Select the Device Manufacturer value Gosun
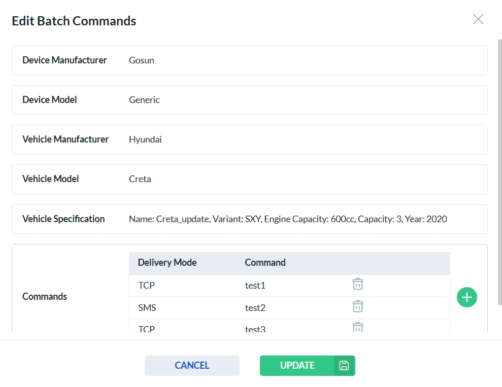 coord(142,60)
